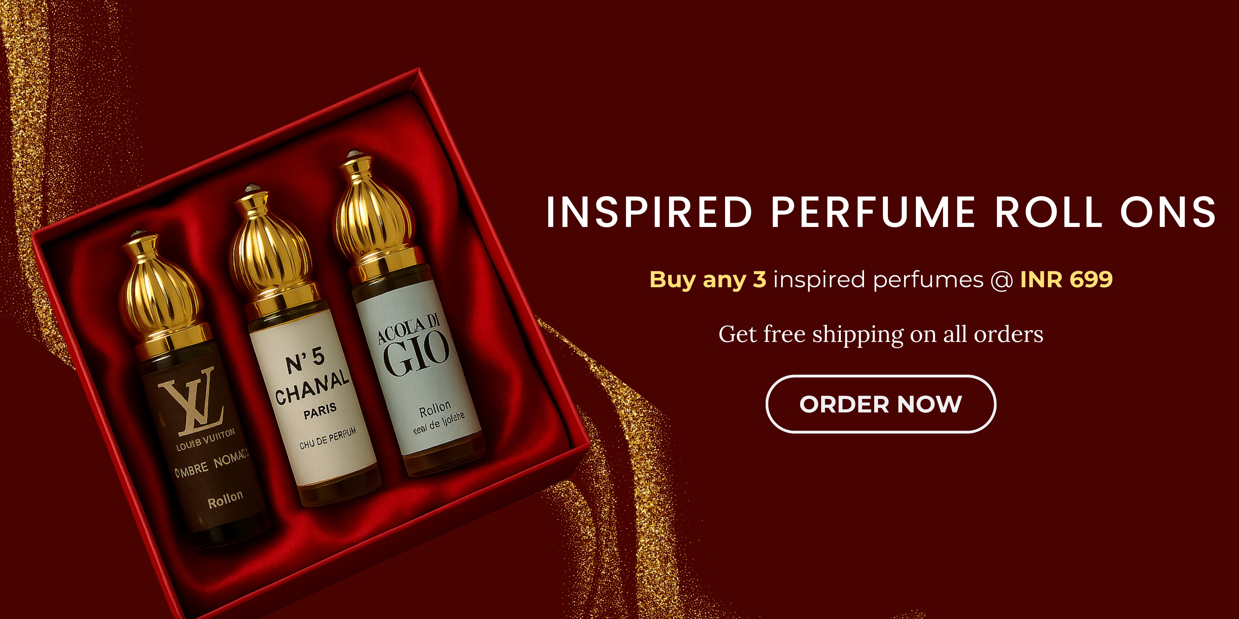Click the 'Rollon' text on brown bottle
The width and height of the screenshot is (1239, 619).
(x=225, y=499)
